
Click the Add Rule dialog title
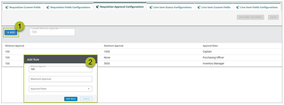pyautogui.click(x=33, y=59)
